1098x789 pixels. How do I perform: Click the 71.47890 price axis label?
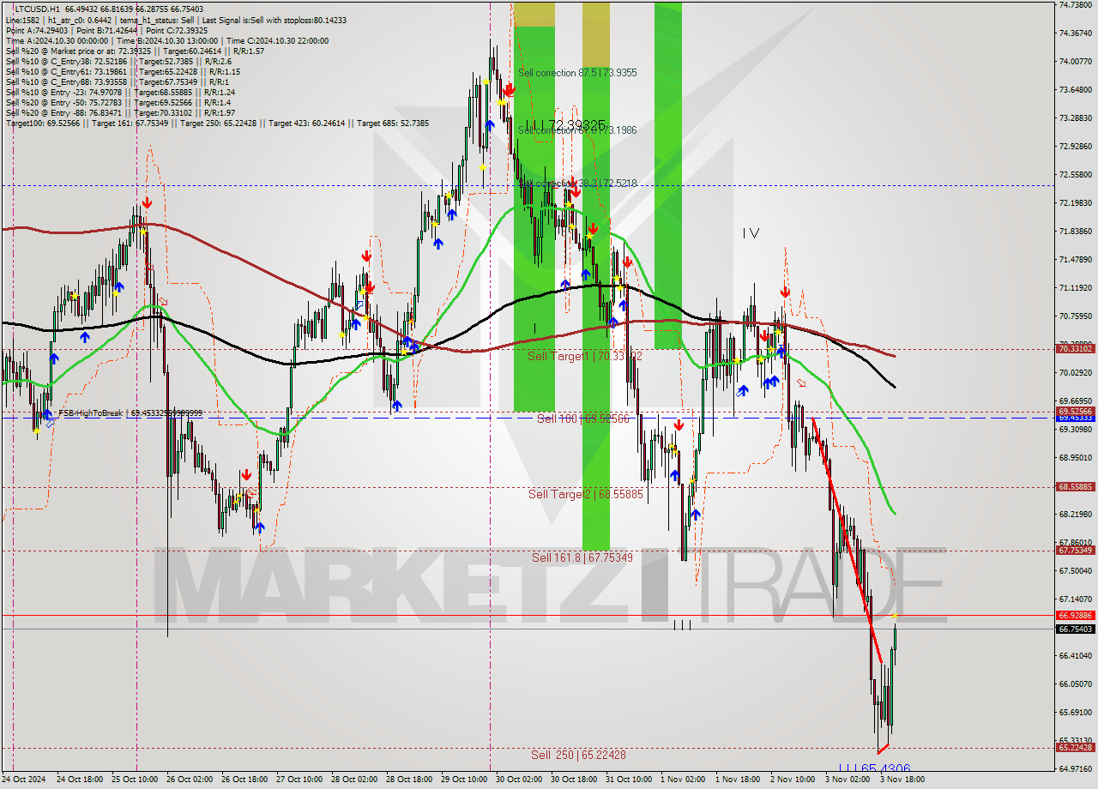tap(1075, 259)
